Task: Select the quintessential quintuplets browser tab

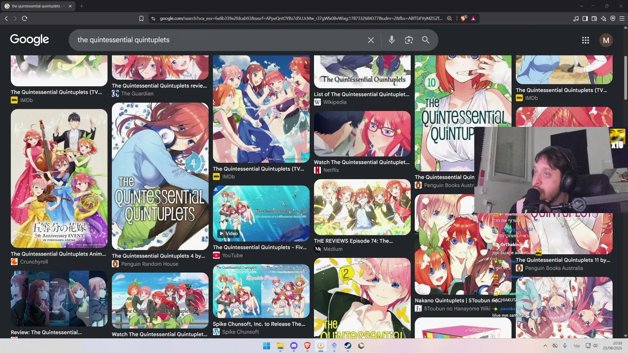Action: click(x=37, y=6)
